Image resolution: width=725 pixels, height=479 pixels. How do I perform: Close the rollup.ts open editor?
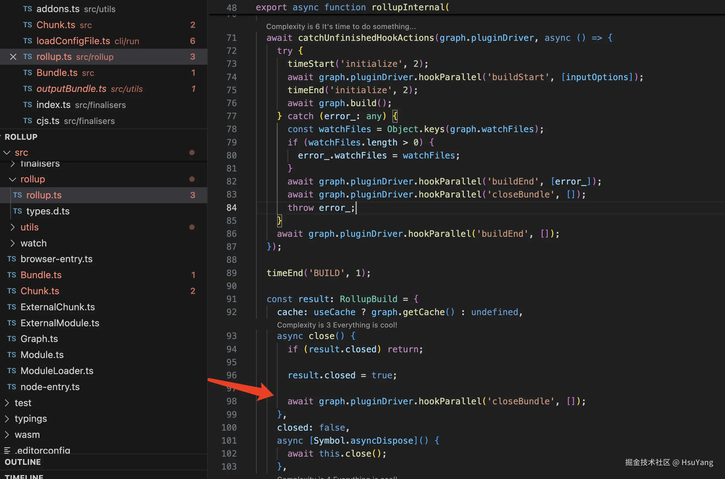tap(13, 57)
